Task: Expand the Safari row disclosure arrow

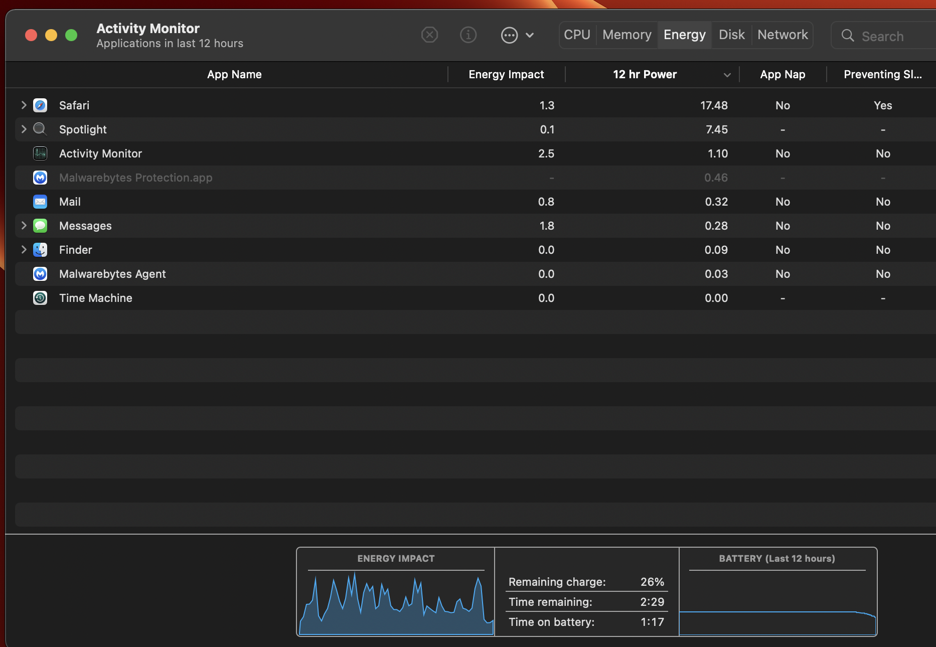Action: [24, 105]
